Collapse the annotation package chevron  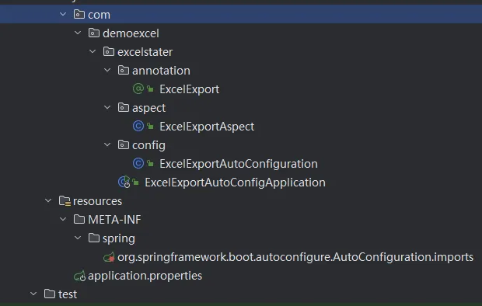pyautogui.click(x=107, y=70)
